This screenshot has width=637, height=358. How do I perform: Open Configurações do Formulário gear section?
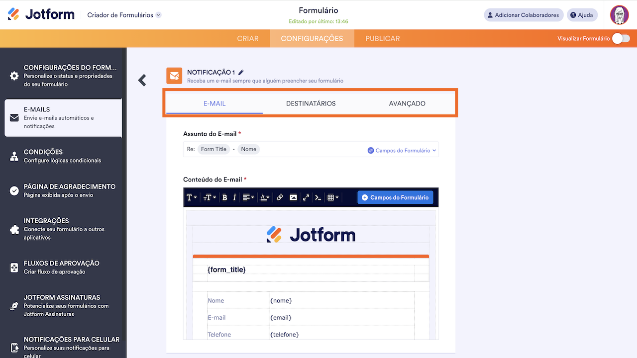click(63, 76)
